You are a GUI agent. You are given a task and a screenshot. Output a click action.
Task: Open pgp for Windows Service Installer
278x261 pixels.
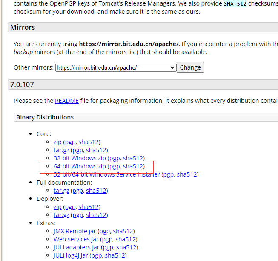click(x=169, y=174)
